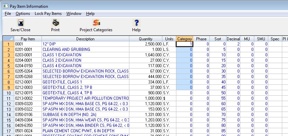Click TEMPORARY PROJECT AIR POLLUTION CONTROL description
The image size is (288, 136).
click(x=85, y=98)
